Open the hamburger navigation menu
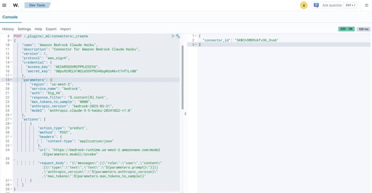Image resolution: width=372 pixels, height=193 pixels. point(4,5)
